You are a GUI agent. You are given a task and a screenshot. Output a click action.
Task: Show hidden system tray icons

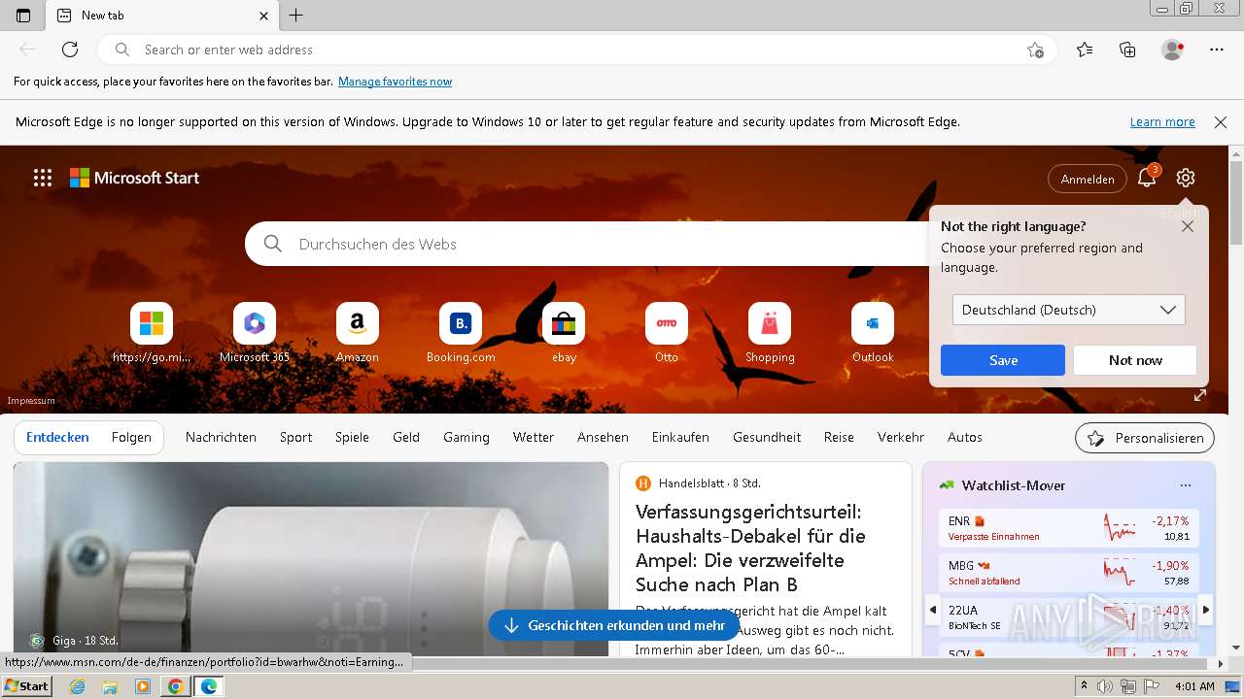(x=1084, y=686)
